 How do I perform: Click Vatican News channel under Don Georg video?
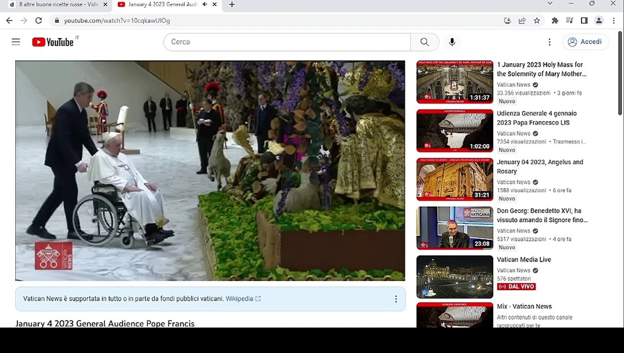point(514,231)
